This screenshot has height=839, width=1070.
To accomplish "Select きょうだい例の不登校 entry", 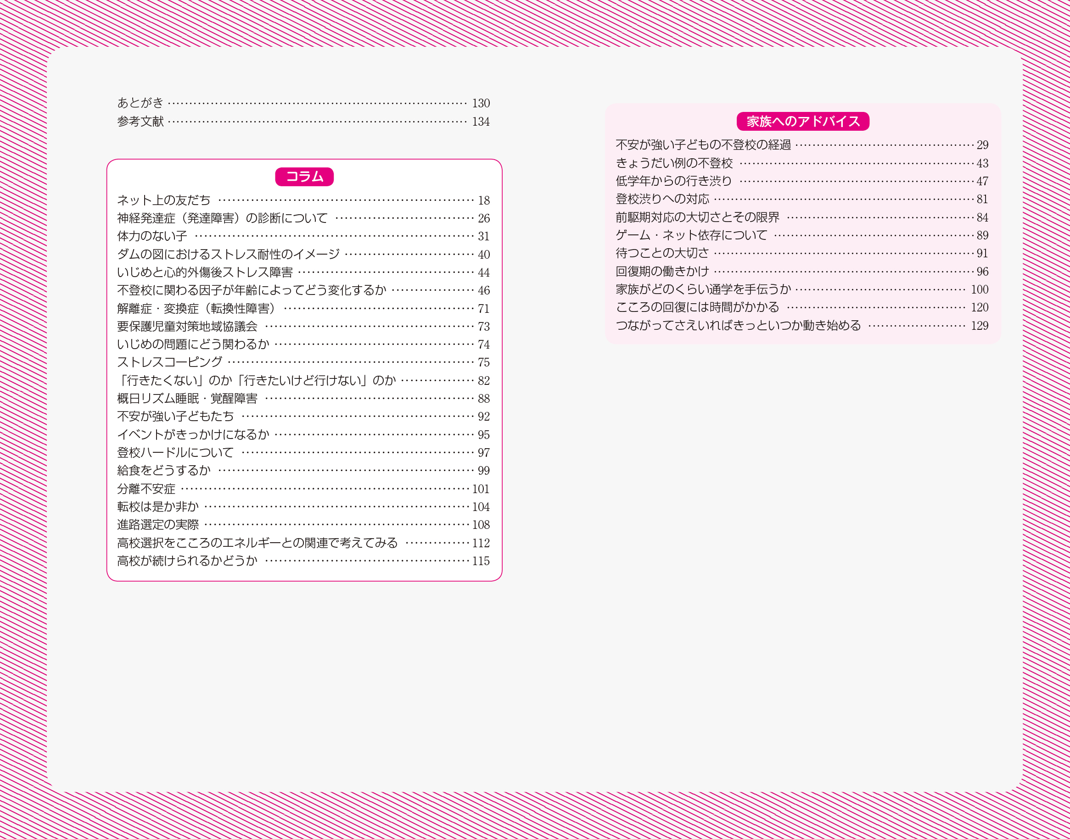I will (x=802, y=163).
